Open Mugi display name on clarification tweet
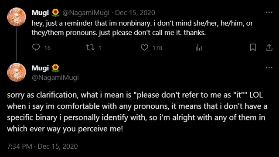279x157 pixels. coord(40,68)
